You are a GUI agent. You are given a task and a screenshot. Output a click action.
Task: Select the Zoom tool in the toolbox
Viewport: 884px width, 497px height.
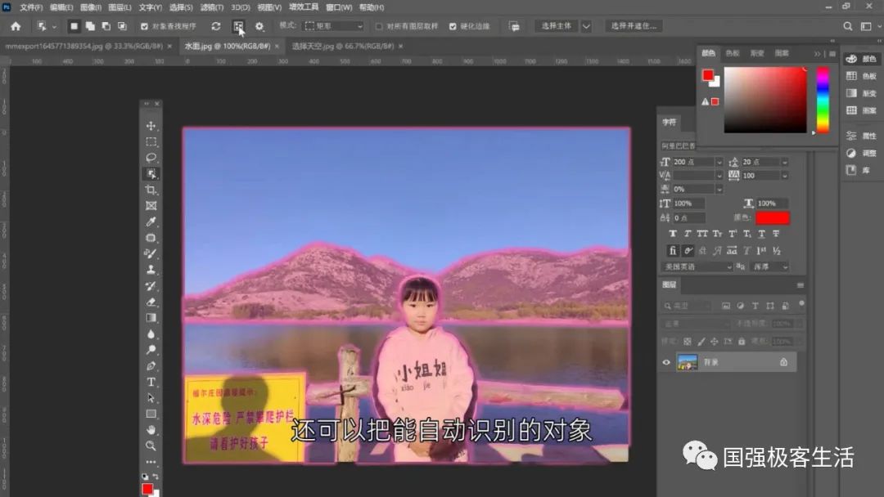coord(151,446)
